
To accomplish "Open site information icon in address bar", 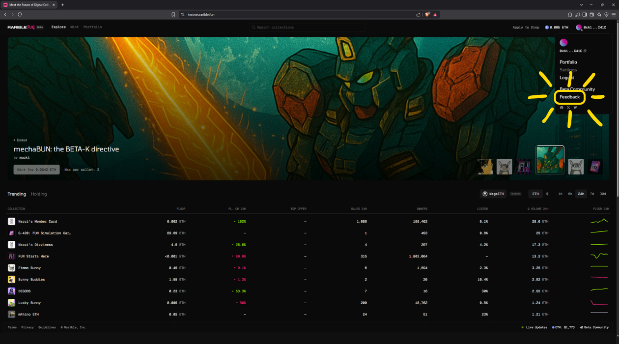I will [182, 15].
